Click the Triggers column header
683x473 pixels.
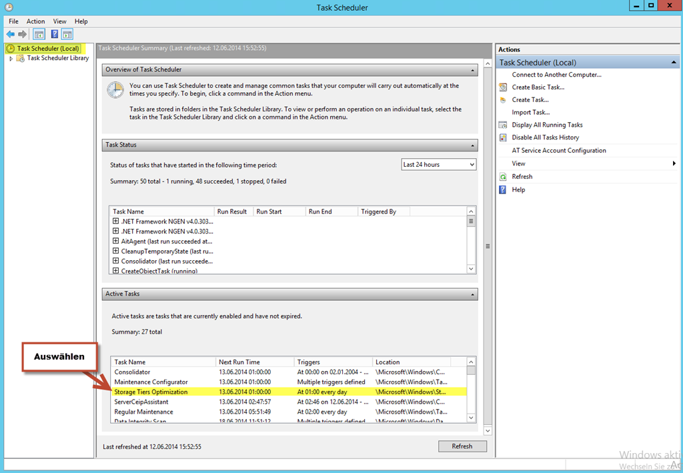pyautogui.click(x=333, y=362)
